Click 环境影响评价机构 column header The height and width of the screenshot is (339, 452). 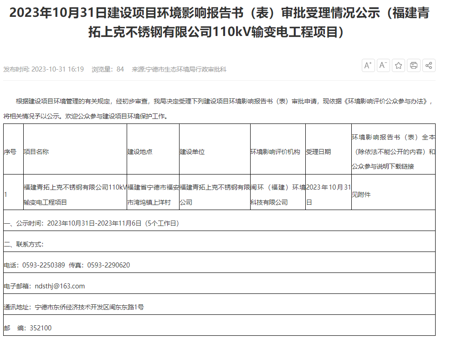click(x=278, y=149)
